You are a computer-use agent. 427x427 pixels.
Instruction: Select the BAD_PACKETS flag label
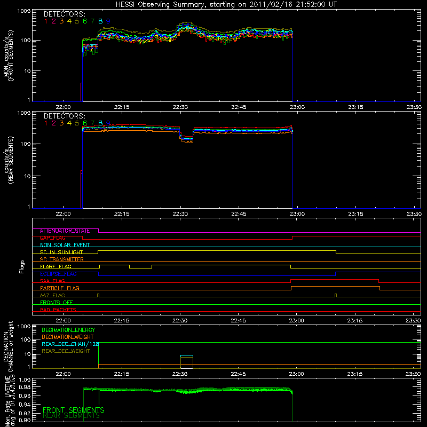(58, 310)
